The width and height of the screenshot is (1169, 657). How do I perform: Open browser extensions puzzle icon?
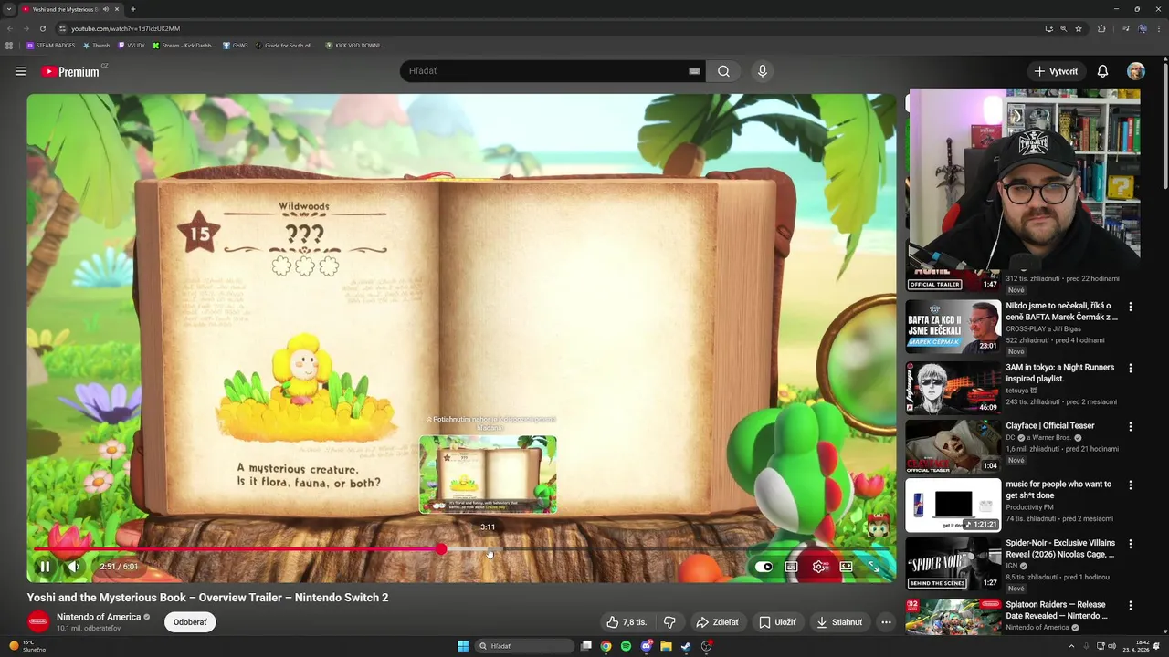[x=1101, y=28]
